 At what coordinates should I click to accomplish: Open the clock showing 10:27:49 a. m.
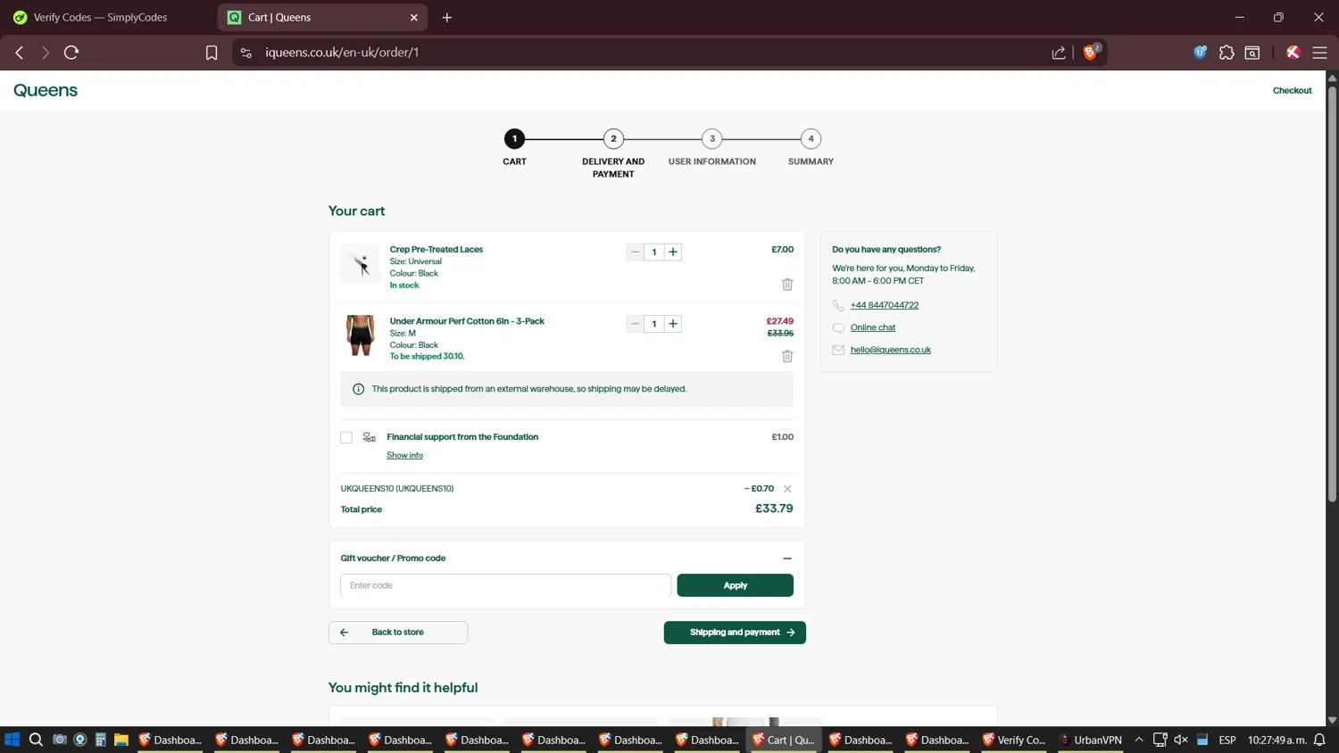click(1277, 740)
